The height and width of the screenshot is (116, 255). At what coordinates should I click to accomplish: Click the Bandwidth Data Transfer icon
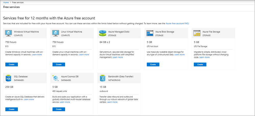click(103, 78)
